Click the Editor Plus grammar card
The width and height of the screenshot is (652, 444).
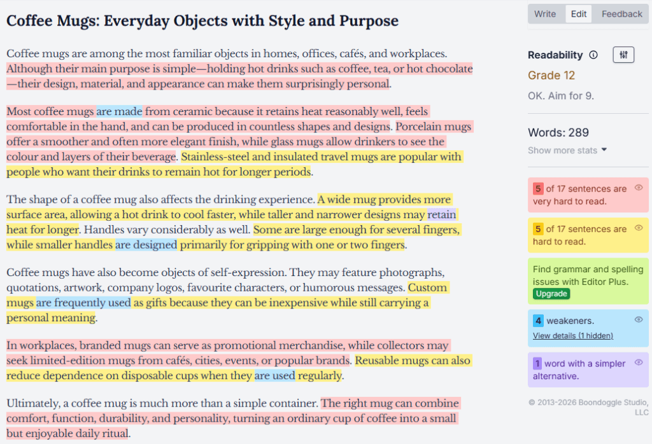[x=588, y=281]
